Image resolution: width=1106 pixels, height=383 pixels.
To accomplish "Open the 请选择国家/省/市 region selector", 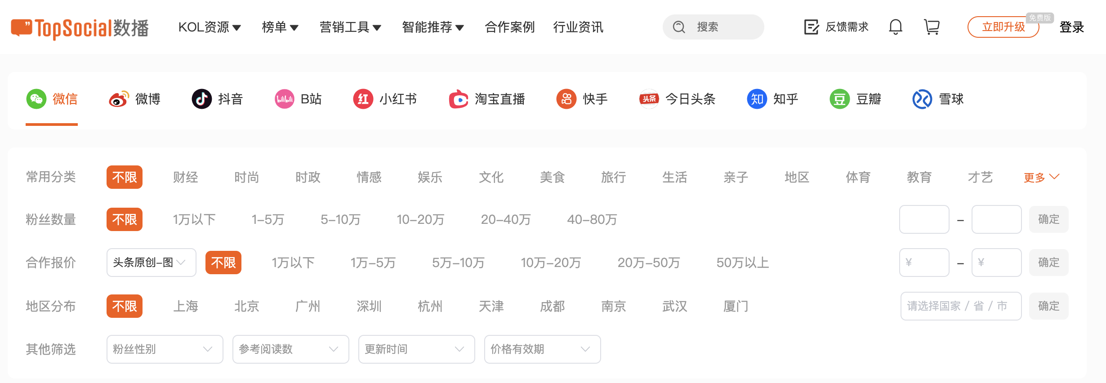I will tap(961, 306).
